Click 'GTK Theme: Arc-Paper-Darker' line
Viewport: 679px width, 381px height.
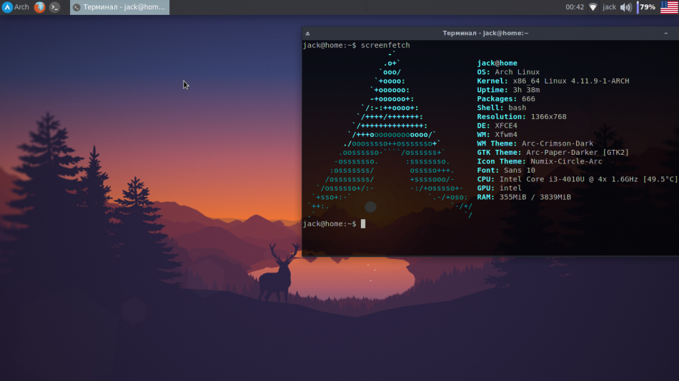coord(552,152)
